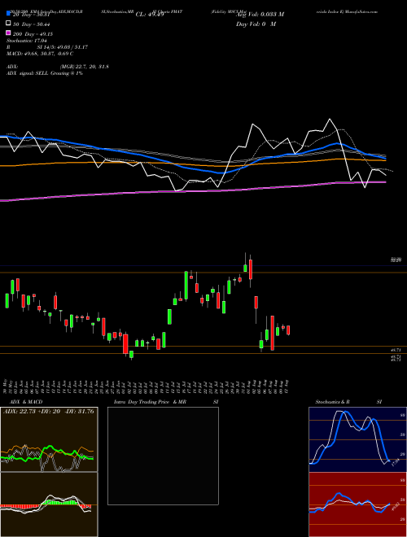This screenshot has width=407, height=537.
Task: Click the blue 20 Day legend swatch
Action: (x=8, y=15)
